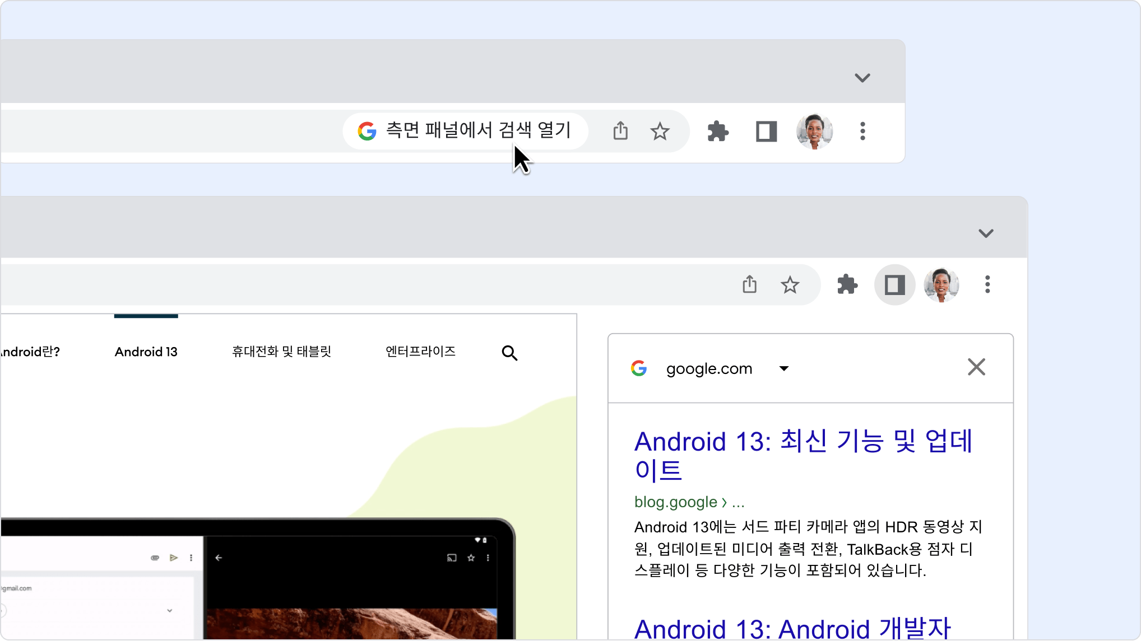Screen dimensions: 1141x641
Task: Open three-dot menu in lower browser window
Action: pyautogui.click(x=987, y=284)
